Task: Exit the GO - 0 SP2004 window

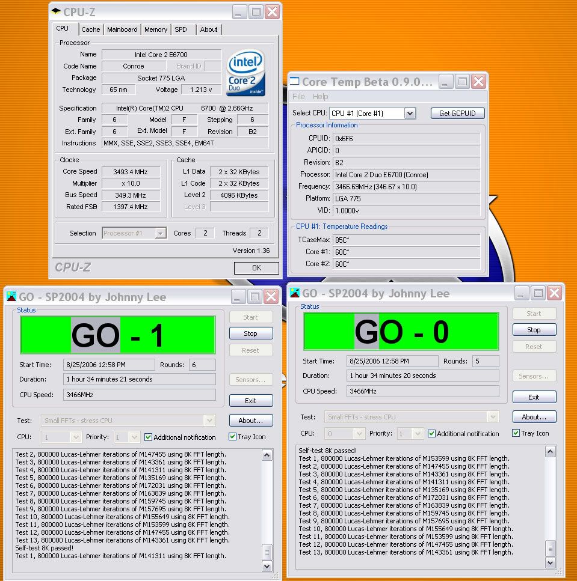Action: click(534, 397)
